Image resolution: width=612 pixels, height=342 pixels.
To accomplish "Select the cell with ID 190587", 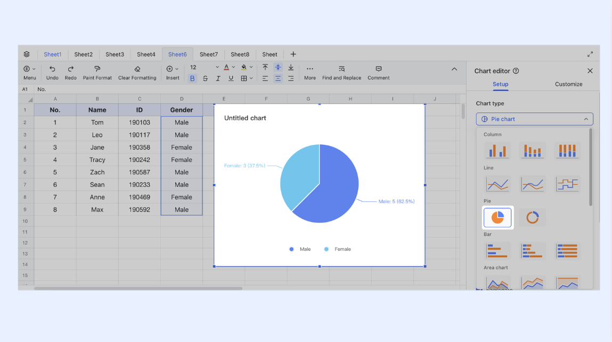I will (140, 172).
